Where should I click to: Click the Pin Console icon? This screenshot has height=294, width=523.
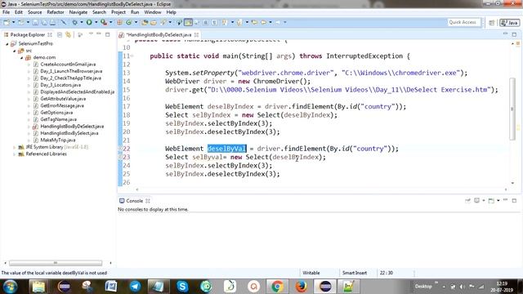[467, 201]
